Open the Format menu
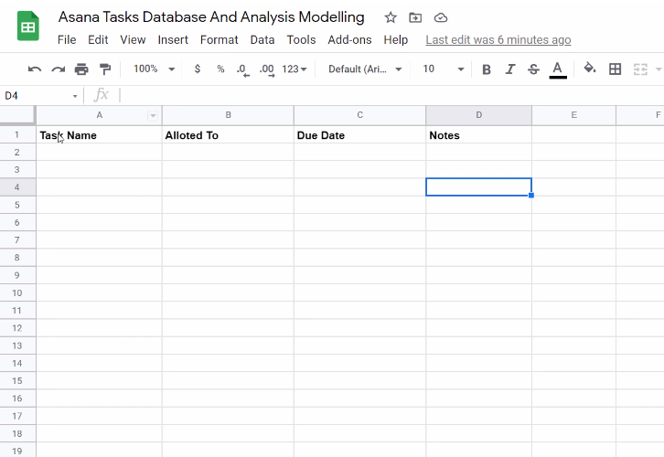 click(x=219, y=40)
